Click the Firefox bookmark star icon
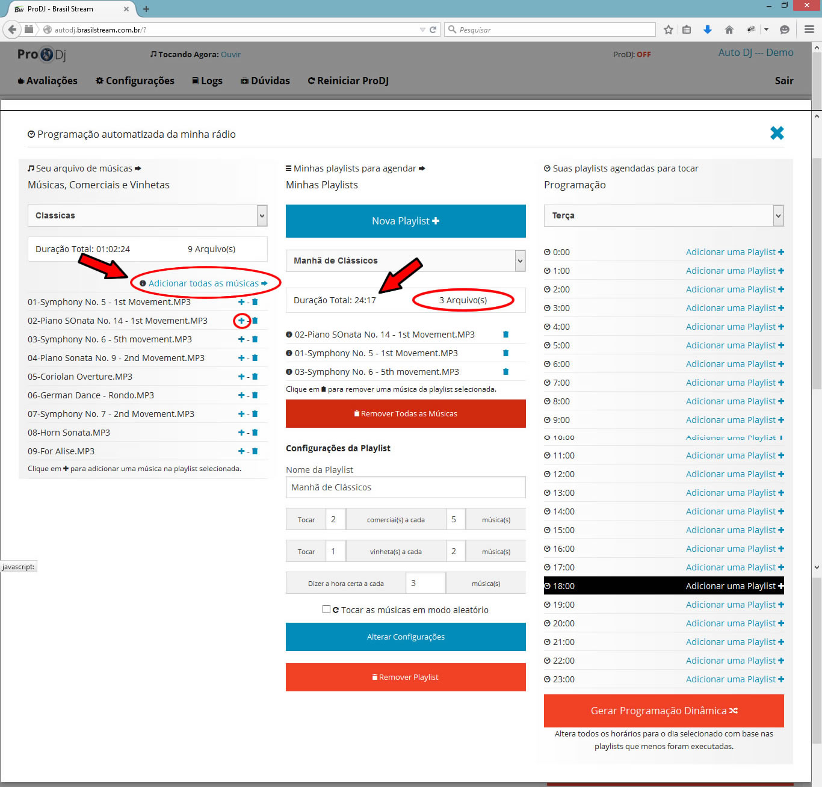 [x=668, y=29]
